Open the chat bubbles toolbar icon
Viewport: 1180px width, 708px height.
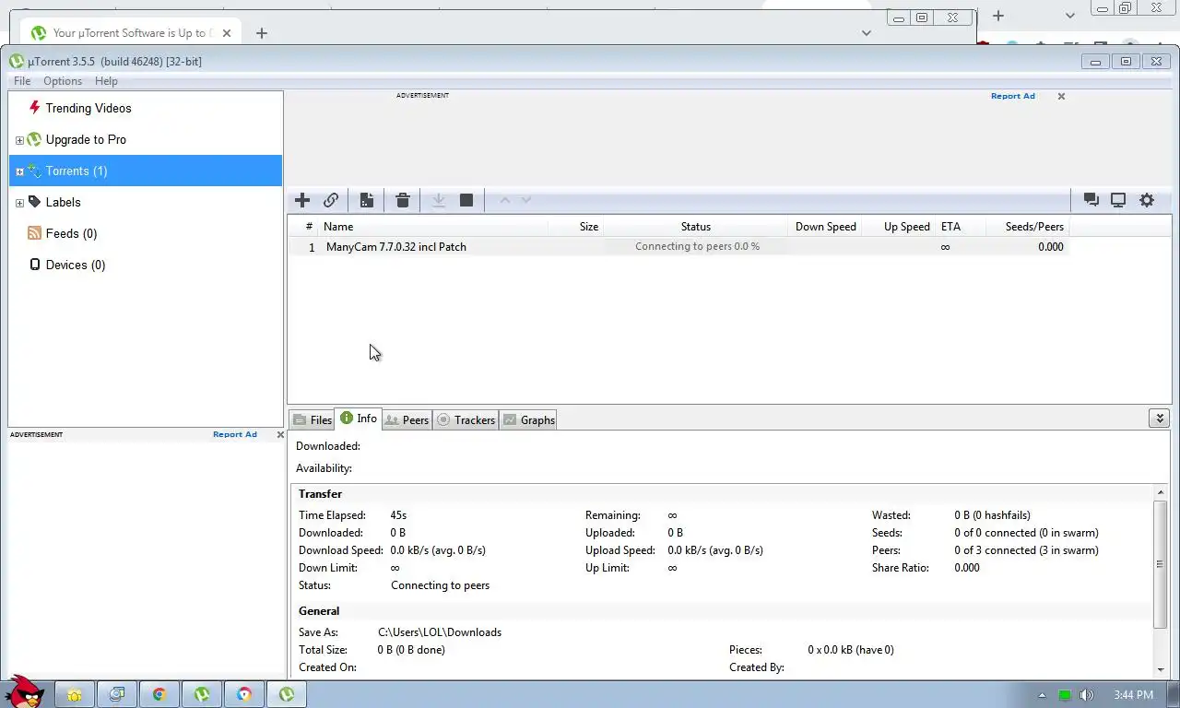(x=1091, y=200)
